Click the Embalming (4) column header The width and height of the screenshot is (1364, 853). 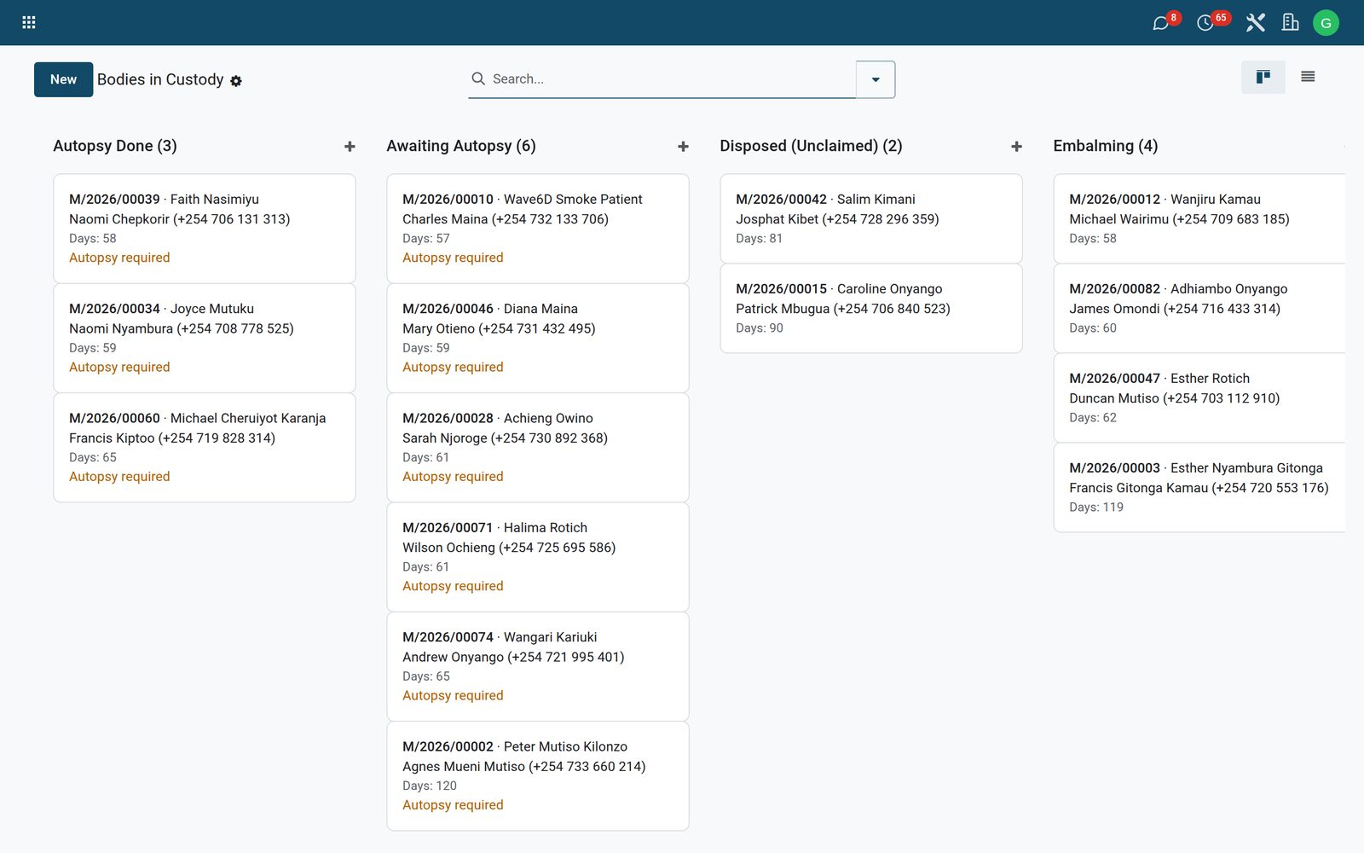1105,146
